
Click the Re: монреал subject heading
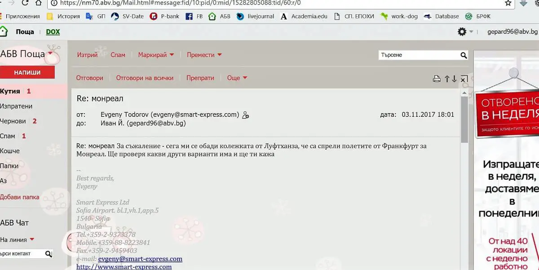tap(100, 98)
